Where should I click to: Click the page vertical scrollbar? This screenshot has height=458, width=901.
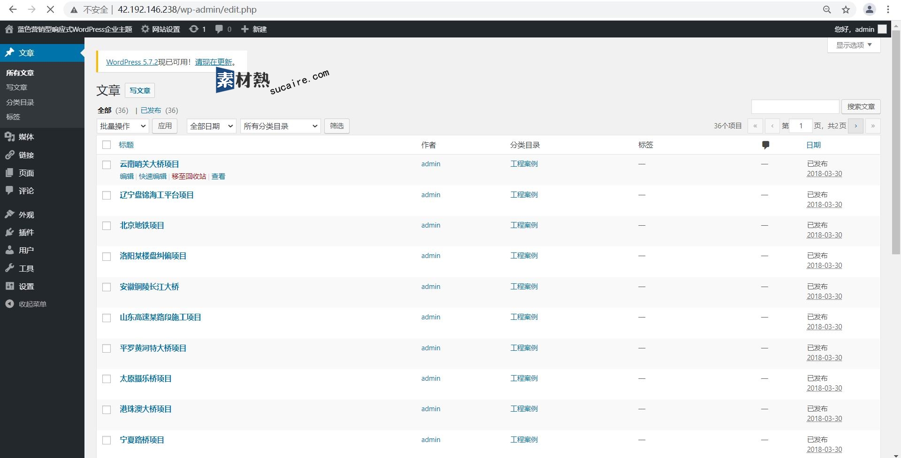(x=896, y=142)
